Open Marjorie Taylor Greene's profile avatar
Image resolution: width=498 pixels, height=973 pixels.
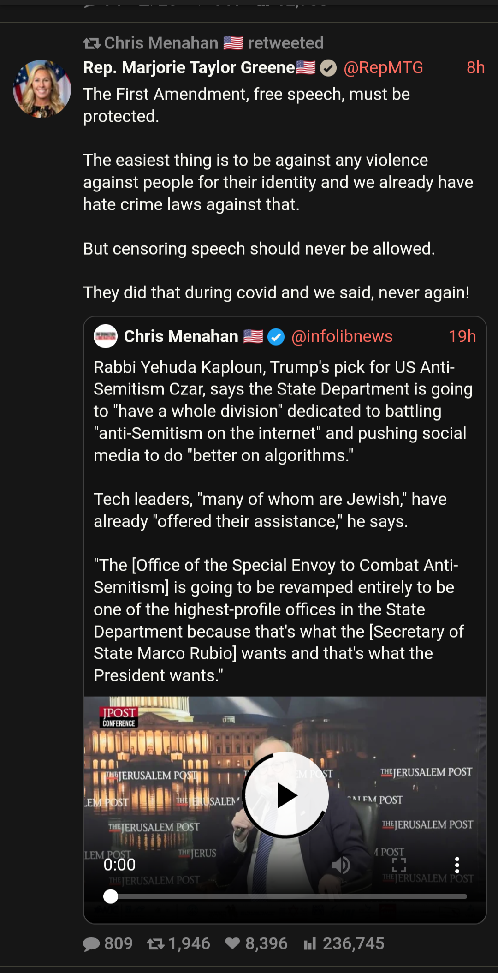pyautogui.click(x=42, y=89)
